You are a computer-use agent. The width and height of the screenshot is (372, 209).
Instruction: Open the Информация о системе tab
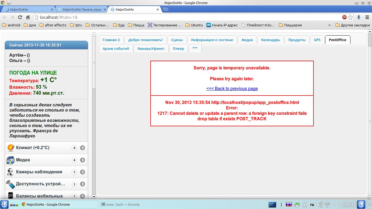(212, 40)
